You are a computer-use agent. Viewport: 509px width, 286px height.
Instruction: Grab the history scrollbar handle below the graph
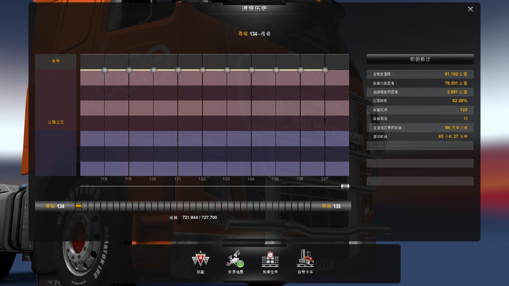tap(345, 186)
